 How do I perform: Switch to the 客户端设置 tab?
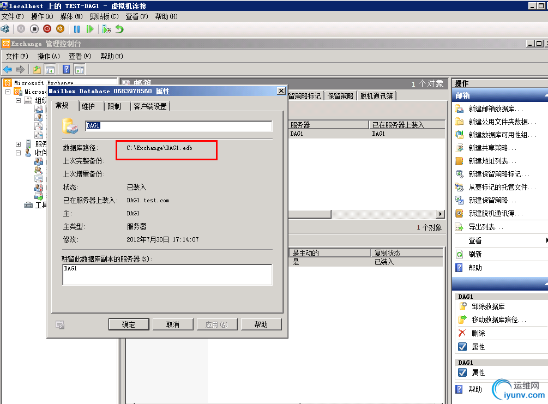[150, 106]
